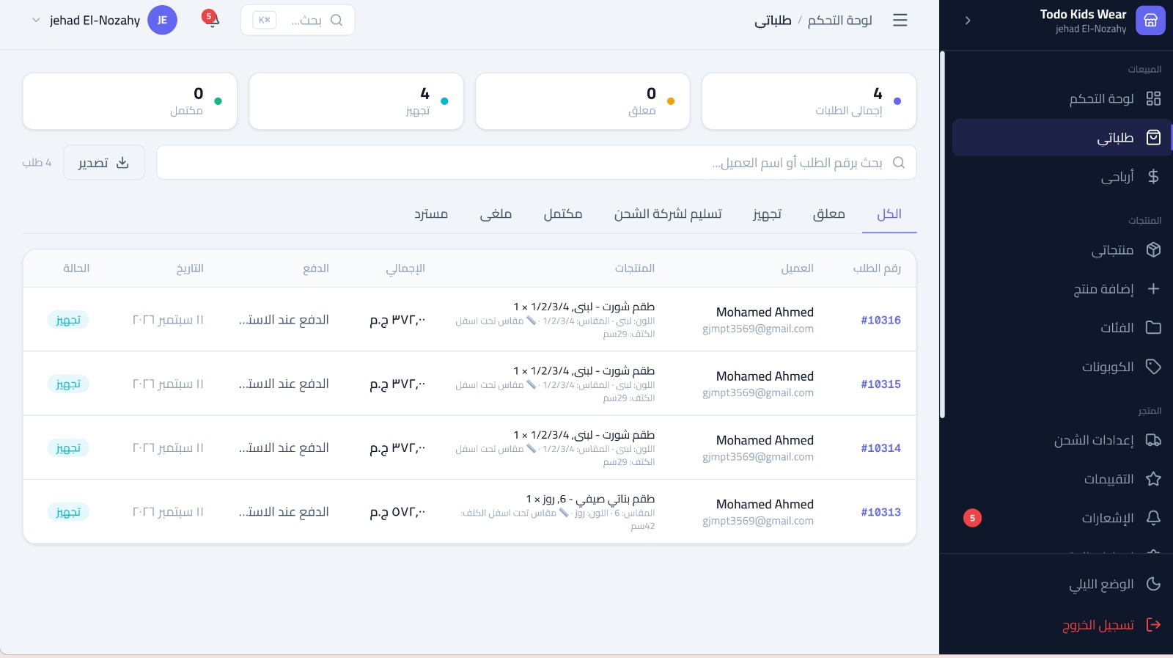Open order #10316
This screenshot has height=658, width=1173.
(x=880, y=320)
